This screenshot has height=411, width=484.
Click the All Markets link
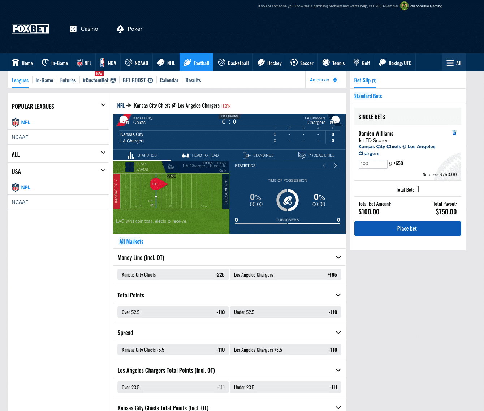tap(131, 241)
